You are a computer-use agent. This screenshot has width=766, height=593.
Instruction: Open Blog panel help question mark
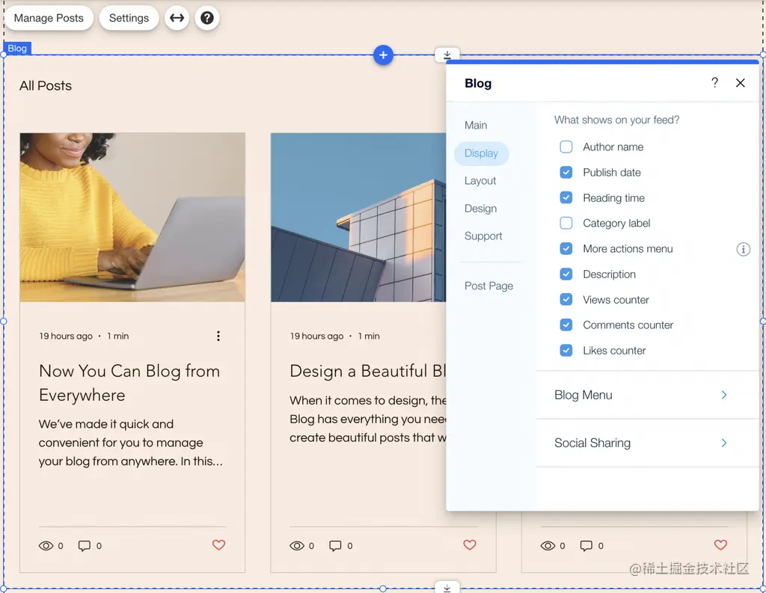pos(714,82)
